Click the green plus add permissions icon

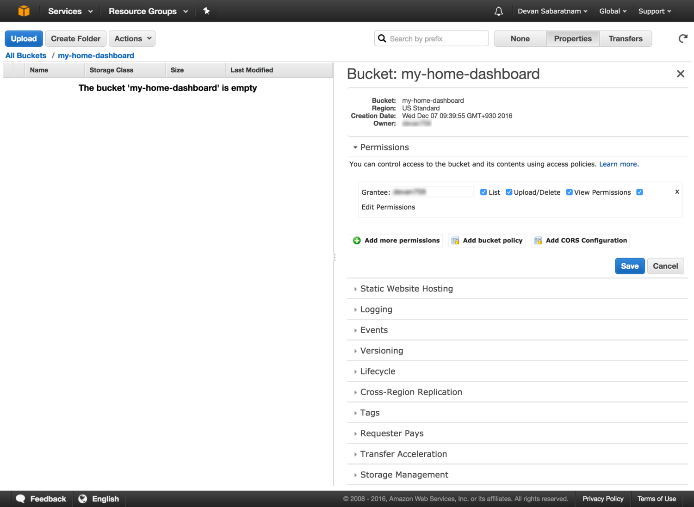[357, 241]
